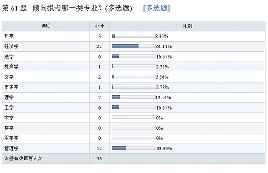
Task: Click the 工学 row label
Action: coord(9,107)
